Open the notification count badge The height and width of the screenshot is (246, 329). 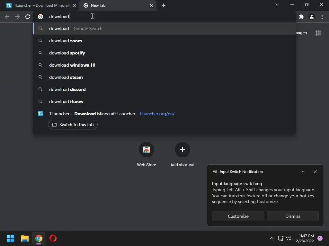[x=320, y=238]
